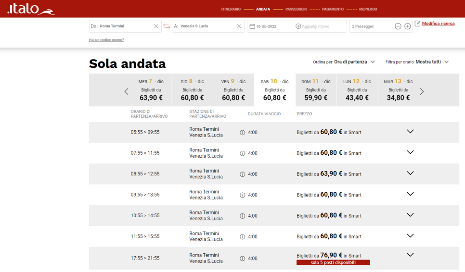Show trip info for the 10:55 train

[242, 216]
